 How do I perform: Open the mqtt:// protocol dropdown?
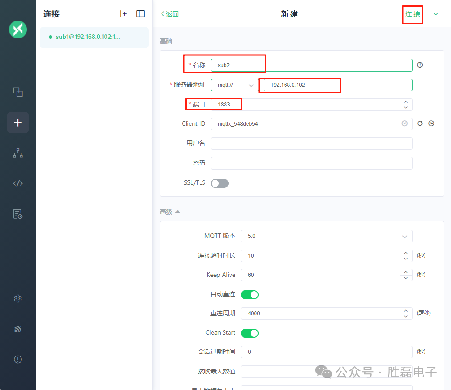pyautogui.click(x=234, y=85)
